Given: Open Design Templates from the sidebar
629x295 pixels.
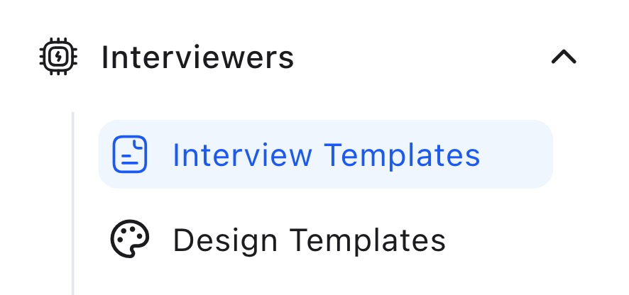Looking at the screenshot, I should pyautogui.click(x=309, y=240).
